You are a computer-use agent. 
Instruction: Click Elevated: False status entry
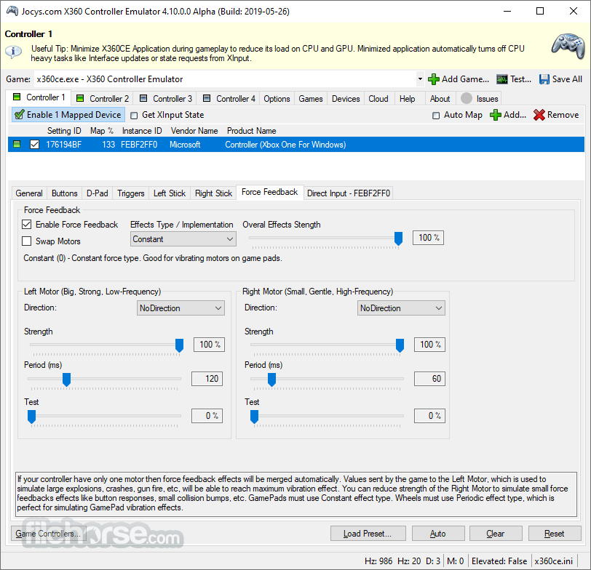[x=499, y=561]
